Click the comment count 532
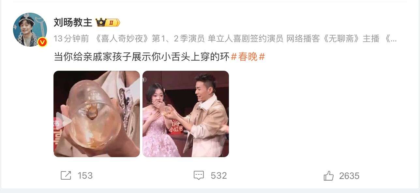Screen dimensions: 420x193 coord(218,176)
